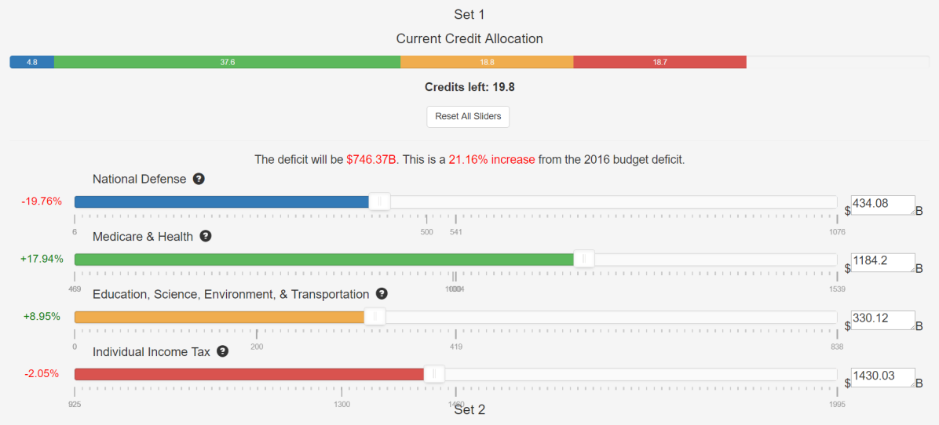Click the orange 18.8 credit allocation segment
This screenshot has width=939, height=425.
click(487, 62)
